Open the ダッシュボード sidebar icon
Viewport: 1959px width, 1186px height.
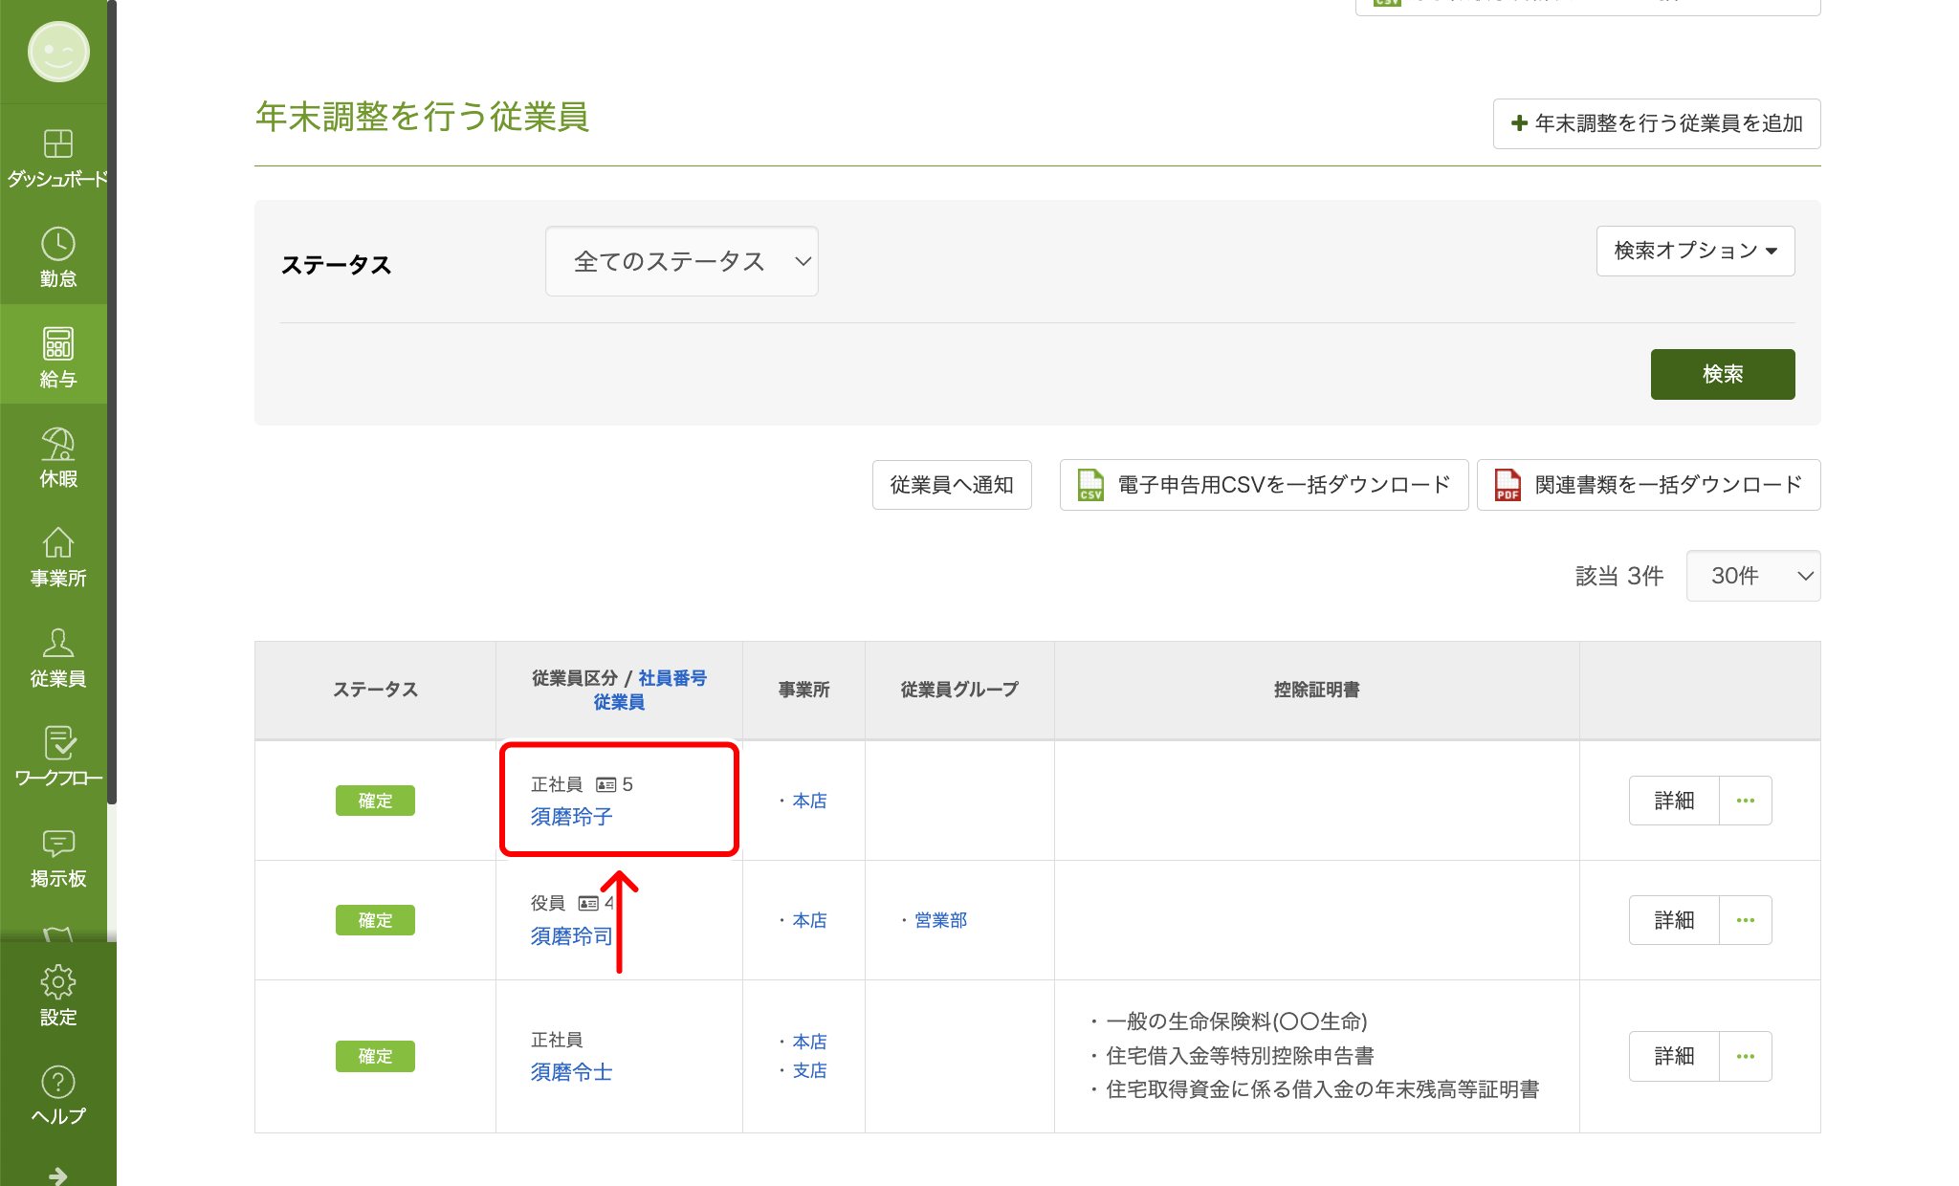tap(57, 144)
